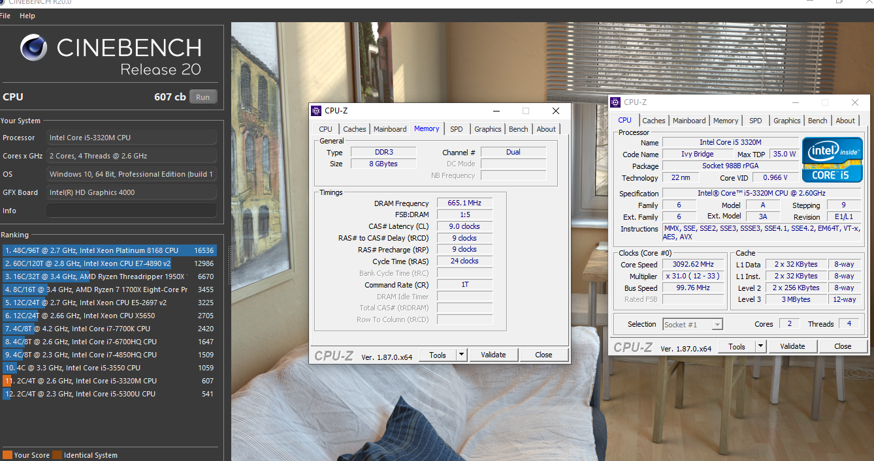This screenshot has width=874, height=461.
Task: Click the CAS# Latency value 9.0 clocks
Action: point(464,226)
